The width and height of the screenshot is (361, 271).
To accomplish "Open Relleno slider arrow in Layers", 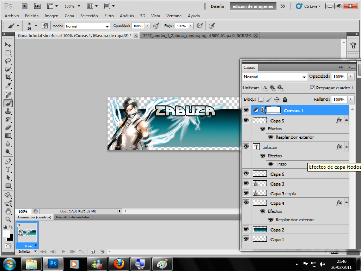I will [351, 99].
